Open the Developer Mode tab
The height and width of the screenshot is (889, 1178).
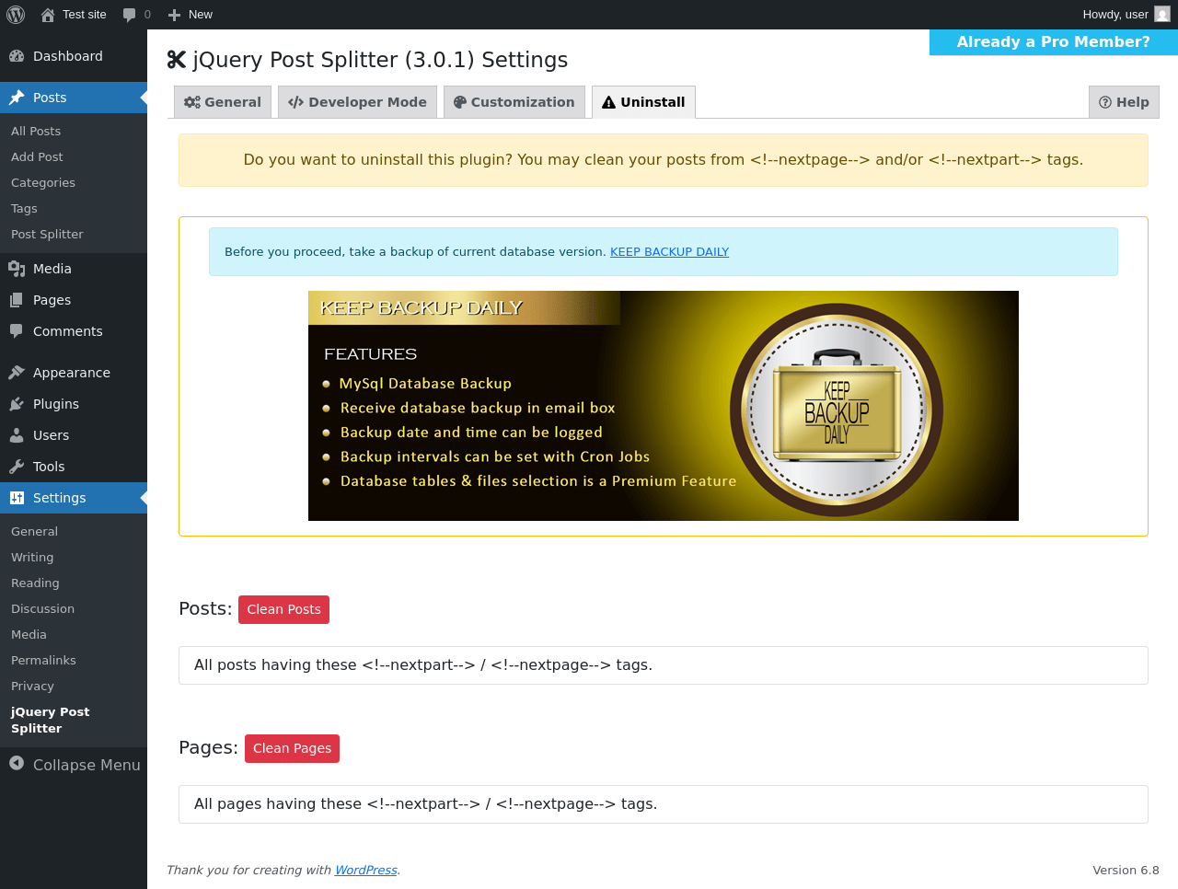[x=357, y=102]
